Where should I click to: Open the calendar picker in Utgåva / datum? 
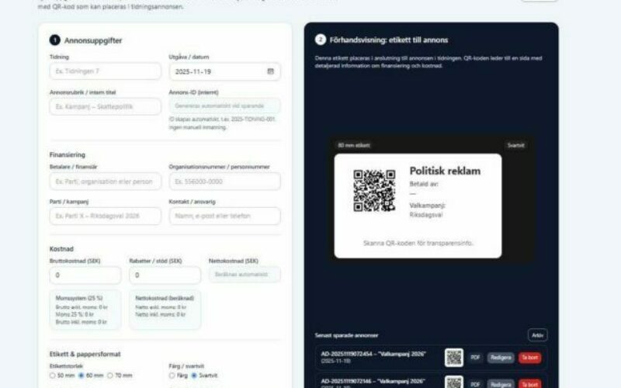click(x=270, y=71)
